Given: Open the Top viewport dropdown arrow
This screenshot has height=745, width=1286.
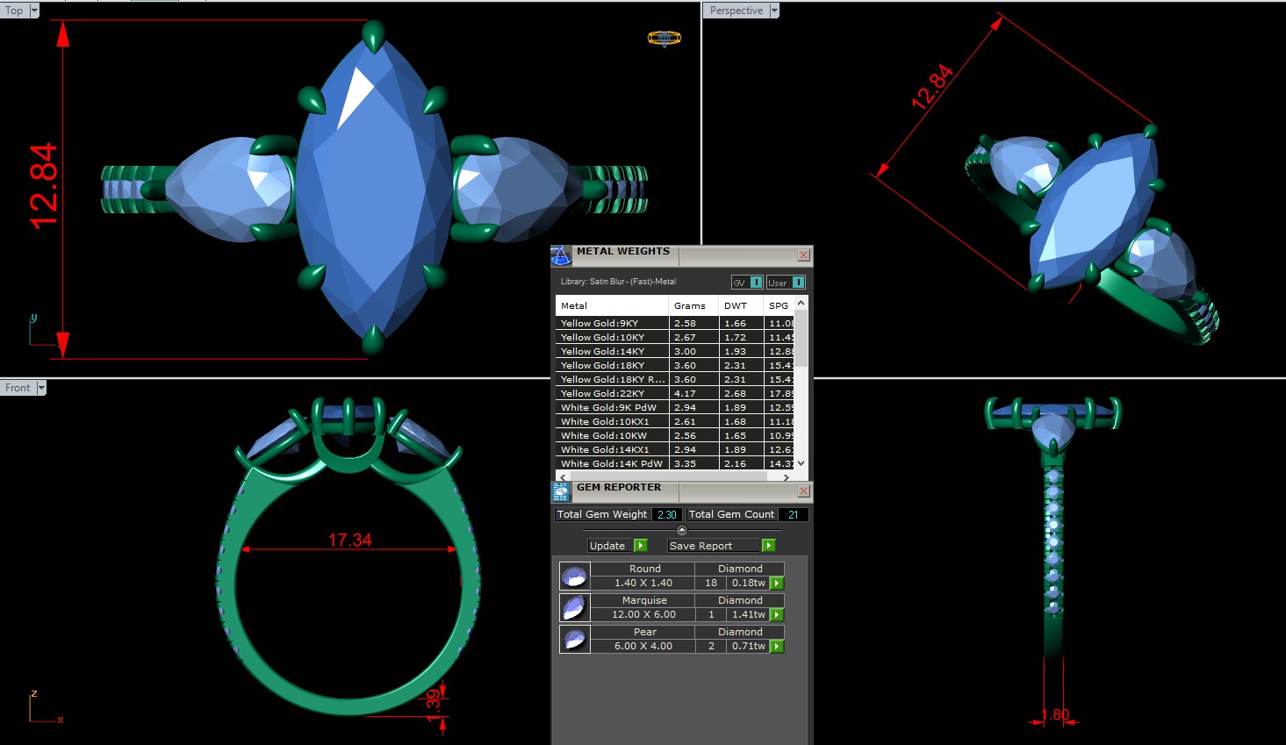Looking at the screenshot, I should pos(34,11).
